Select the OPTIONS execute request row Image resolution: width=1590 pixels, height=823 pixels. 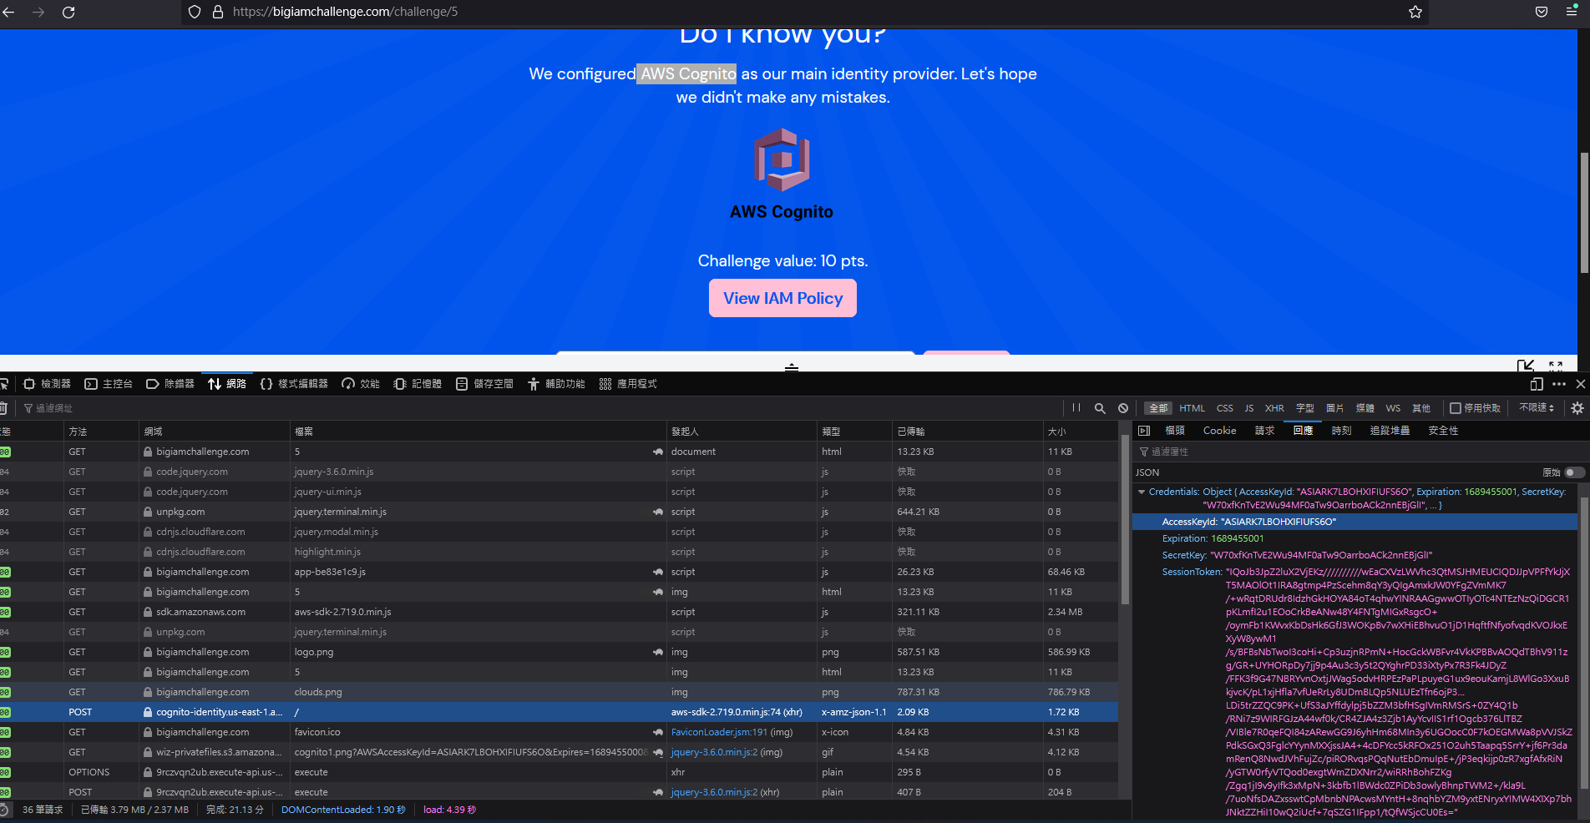tap(559, 772)
